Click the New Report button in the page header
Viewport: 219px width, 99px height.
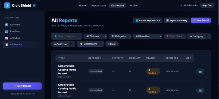click(201, 21)
